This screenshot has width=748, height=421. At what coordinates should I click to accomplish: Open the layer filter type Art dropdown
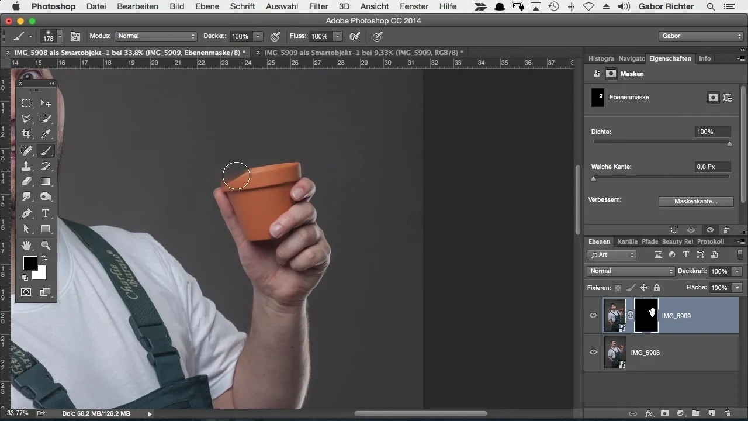[x=611, y=255]
